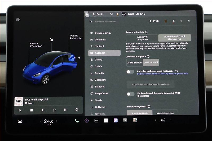This screenshot has height=141, width=212.
Task: Toggle Autopilot podle navigace switch
Action: click(130, 72)
